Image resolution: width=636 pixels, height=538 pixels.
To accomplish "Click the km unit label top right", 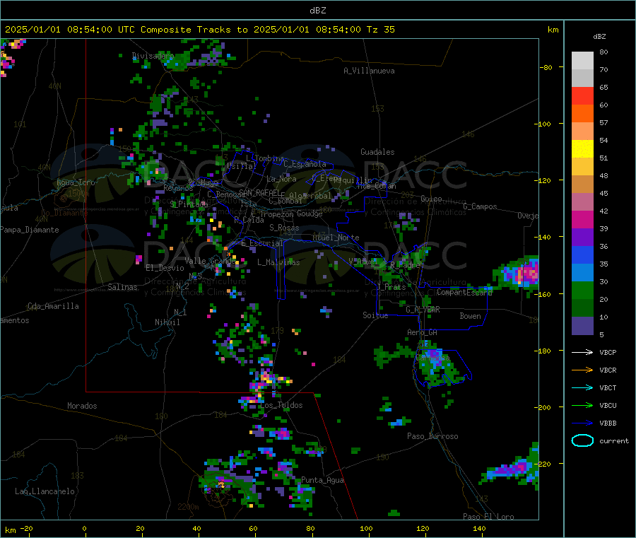I will click(x=553, y=30).
